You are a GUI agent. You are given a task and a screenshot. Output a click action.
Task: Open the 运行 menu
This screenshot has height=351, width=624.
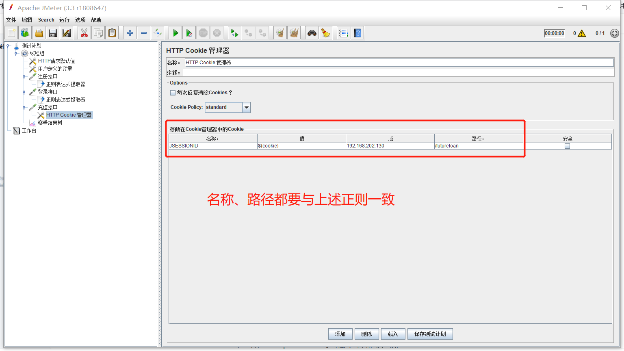64,20
